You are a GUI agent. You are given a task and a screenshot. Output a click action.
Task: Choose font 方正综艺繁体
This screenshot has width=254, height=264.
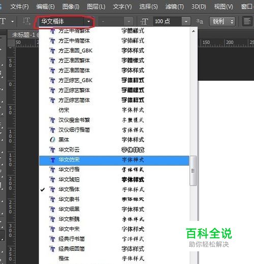114,90
